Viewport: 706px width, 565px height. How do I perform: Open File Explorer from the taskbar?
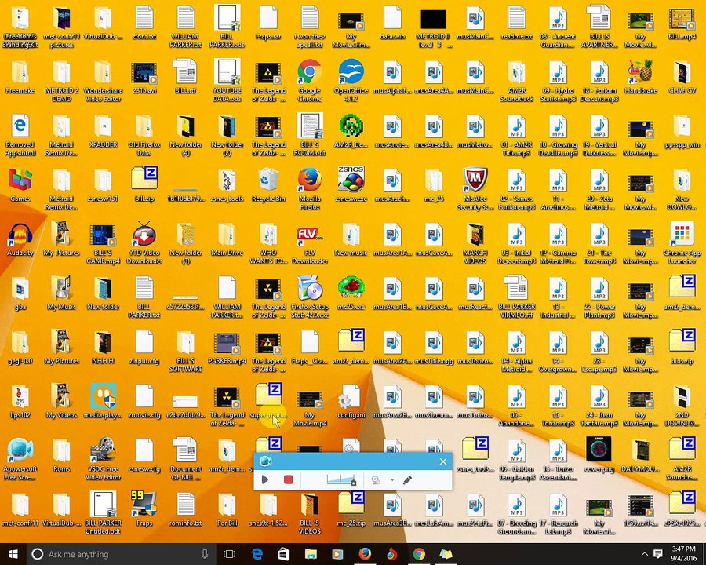point(310,554)
